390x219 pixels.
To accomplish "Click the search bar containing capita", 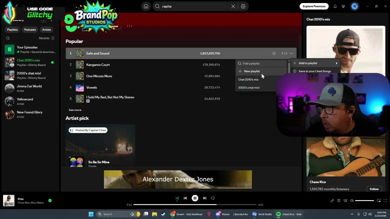I will (x=195, y=6).
